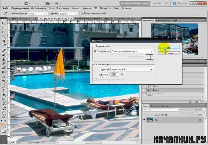This screenshot has width=208, height=145.
Task: Select the History Brush tool
Action: coord(4,64)
